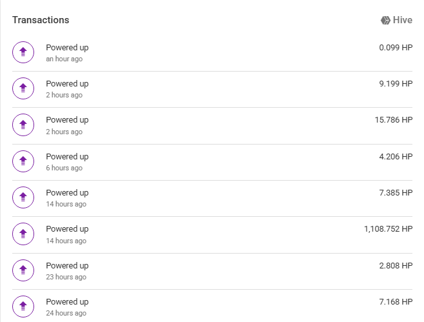Click the power-up icon from 24 hours ago
Image resolution: width=424 pixels, height=322 pixels.
pos(23,307)
